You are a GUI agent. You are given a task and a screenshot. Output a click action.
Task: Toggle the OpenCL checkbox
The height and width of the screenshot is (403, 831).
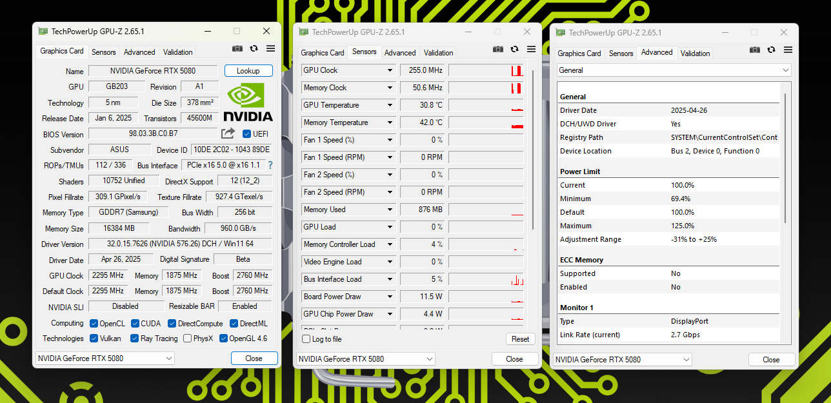click(94, 324)
